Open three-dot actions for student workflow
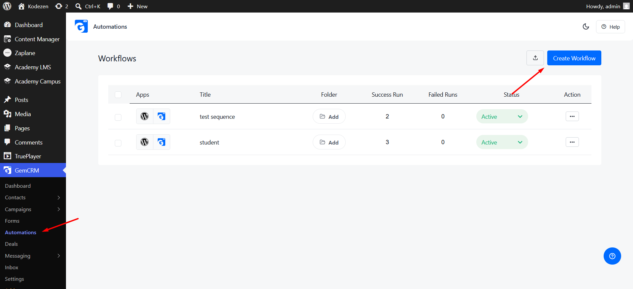The height and width of the screenshot is (289, 633). (x=572, y=142)
